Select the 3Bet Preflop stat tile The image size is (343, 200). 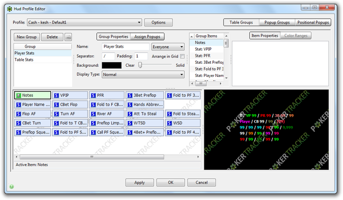tap(145, 95)
